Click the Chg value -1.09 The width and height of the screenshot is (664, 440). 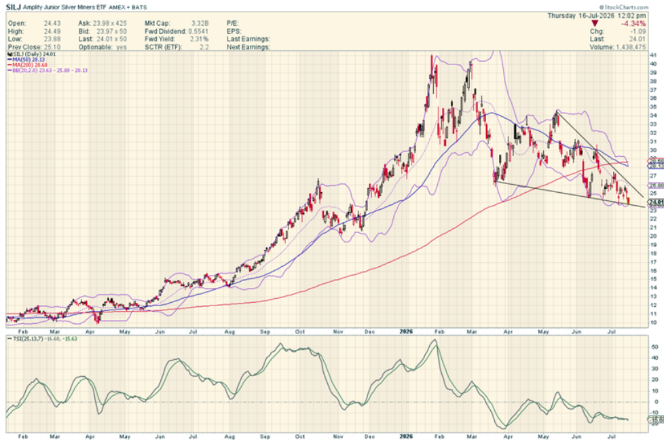[x=638, y=31]
